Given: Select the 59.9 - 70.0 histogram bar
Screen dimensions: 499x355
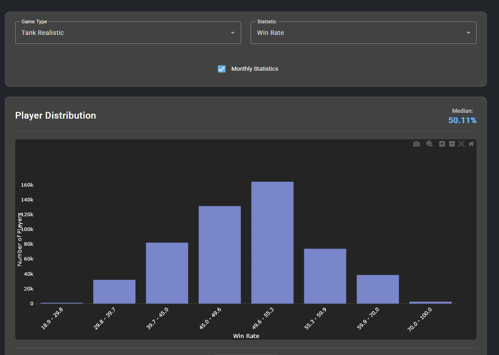Looking at the screenshot, I should click(378, 289).
